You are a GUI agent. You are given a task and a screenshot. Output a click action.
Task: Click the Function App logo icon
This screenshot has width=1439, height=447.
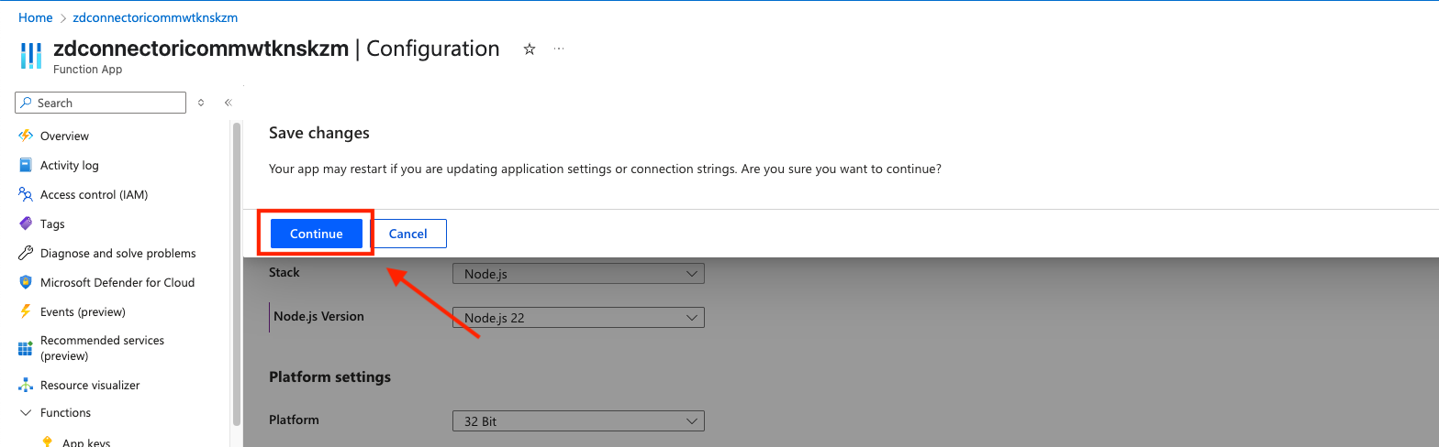click(30, 56)
